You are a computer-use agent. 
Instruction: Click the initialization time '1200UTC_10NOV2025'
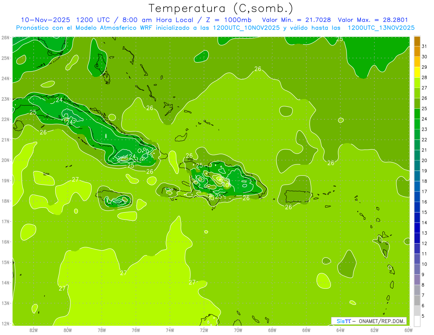click(x=247, y=27)
